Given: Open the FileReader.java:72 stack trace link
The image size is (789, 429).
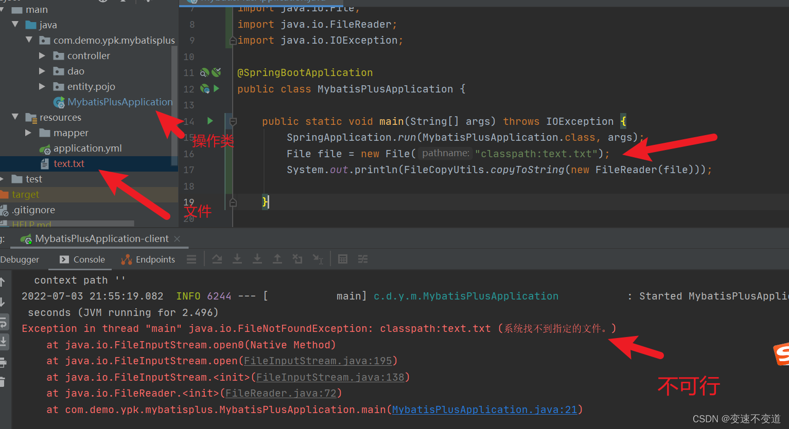Looking at the screenshot, I should [280, 393].
